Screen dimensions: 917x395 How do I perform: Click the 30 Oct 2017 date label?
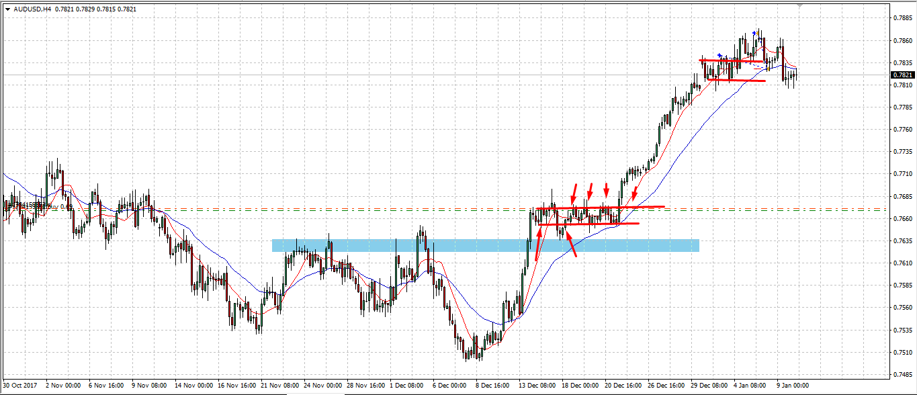[x=19, y=386]
